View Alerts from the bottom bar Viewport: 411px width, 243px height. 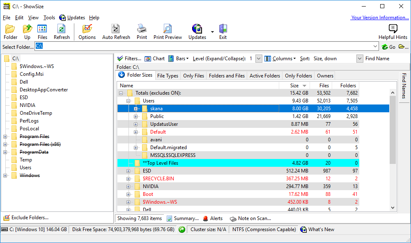click(213, 218)
